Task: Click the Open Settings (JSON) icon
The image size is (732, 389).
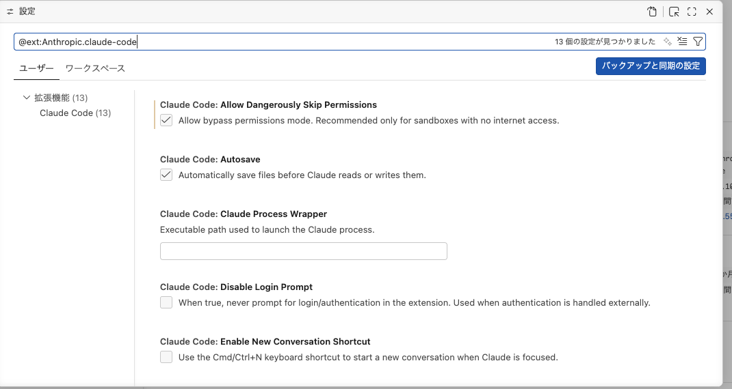Action: click(653, 12)
